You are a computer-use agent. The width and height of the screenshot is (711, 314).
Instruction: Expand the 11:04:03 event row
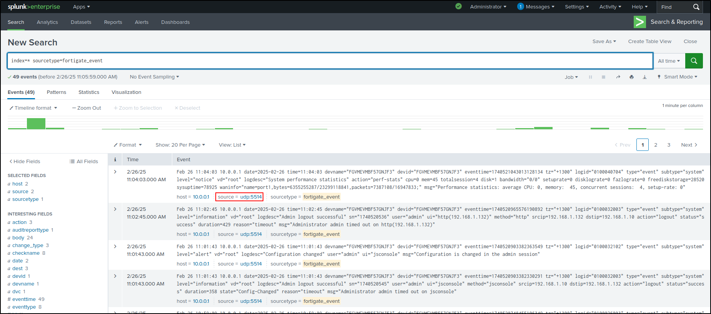115,172
